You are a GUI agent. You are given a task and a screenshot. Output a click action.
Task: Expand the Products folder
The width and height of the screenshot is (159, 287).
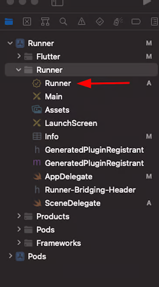(19, 216)
